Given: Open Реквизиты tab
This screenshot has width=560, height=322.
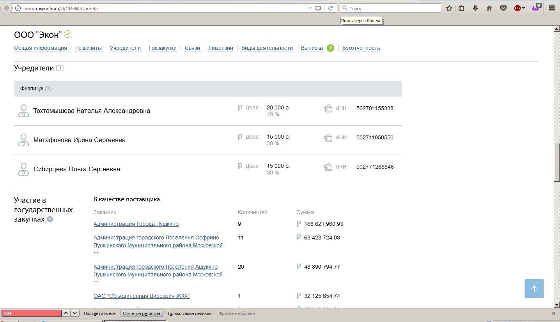Looking at the screenshot, I should [89, 48].
